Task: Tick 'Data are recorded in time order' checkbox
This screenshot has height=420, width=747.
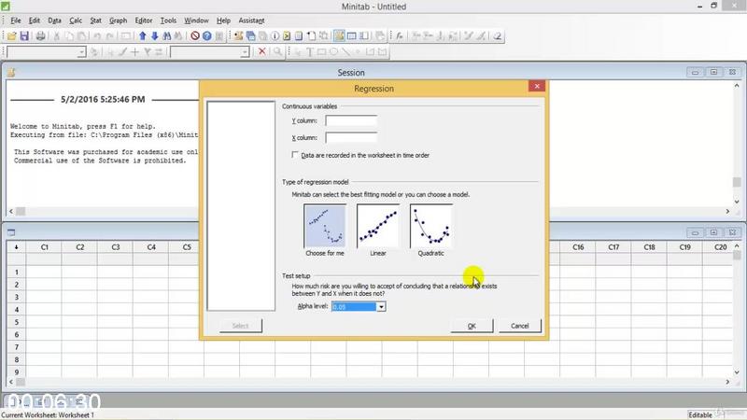Action: click(x=295, y=155)
